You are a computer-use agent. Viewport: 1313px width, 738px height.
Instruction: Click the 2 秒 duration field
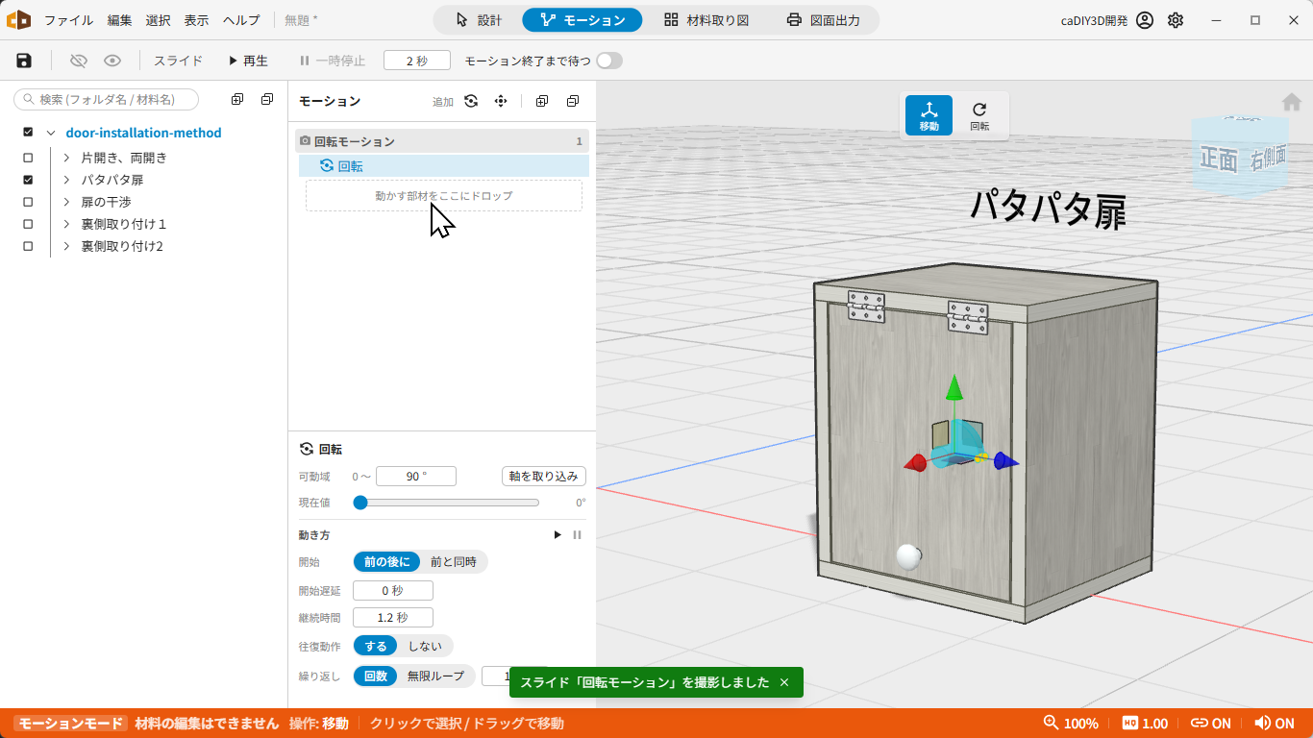point(417,61)
